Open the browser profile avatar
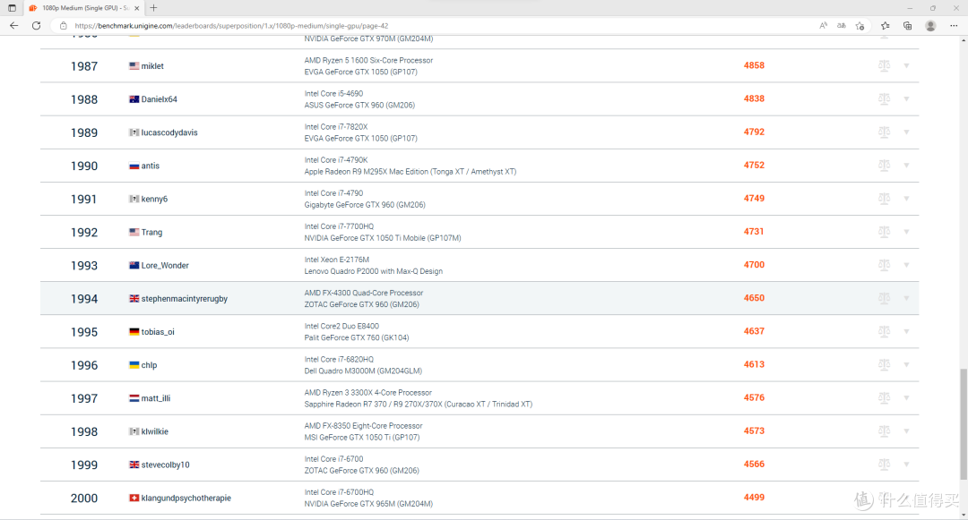This screenshot has height=520, width=968. (x=930, y=26)
